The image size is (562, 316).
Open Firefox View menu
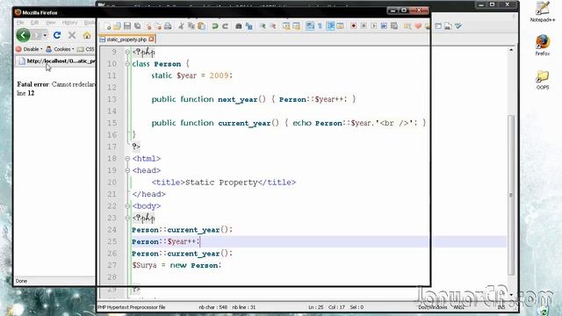click(51, 23)
